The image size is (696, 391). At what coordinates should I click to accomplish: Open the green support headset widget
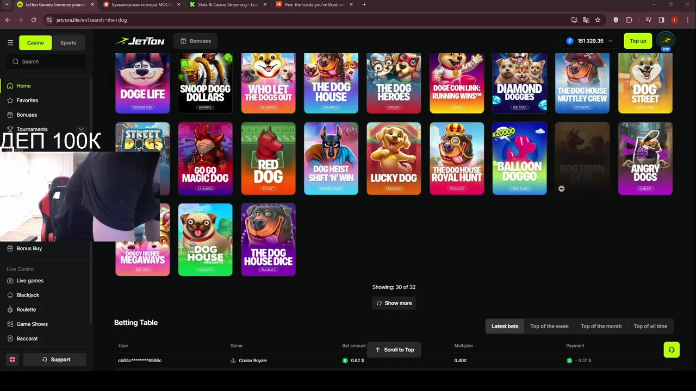click(672, 350)
